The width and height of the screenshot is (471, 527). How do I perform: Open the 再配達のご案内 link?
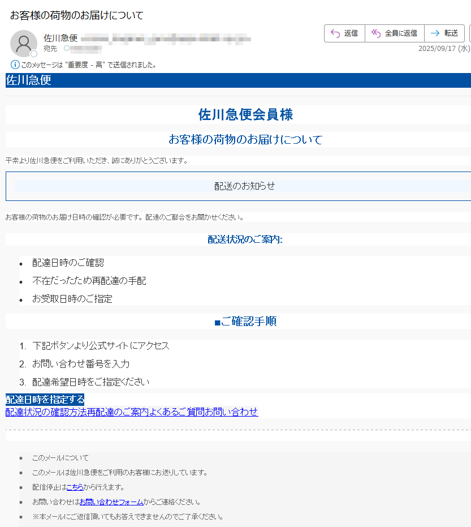118,412
